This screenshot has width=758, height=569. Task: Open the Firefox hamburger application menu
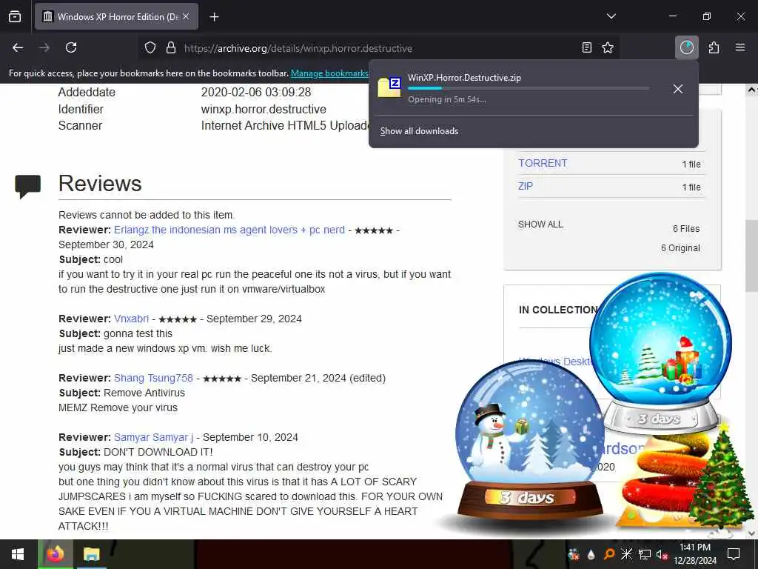[x=740, y=47]
